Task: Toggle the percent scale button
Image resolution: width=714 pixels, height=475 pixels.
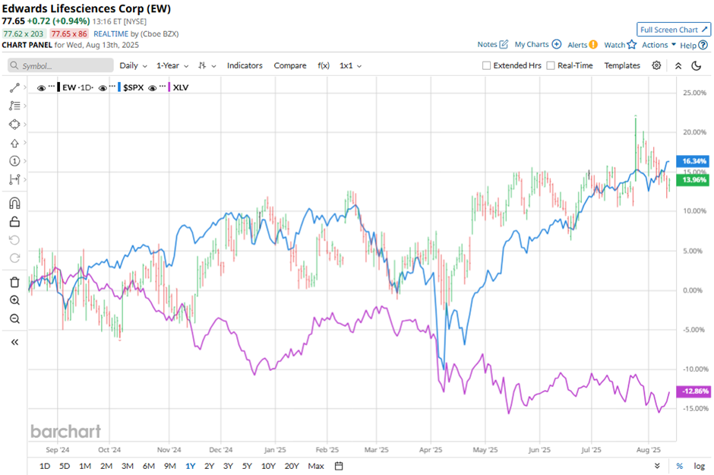Action: pyautogui.click(x=679, y=466)
